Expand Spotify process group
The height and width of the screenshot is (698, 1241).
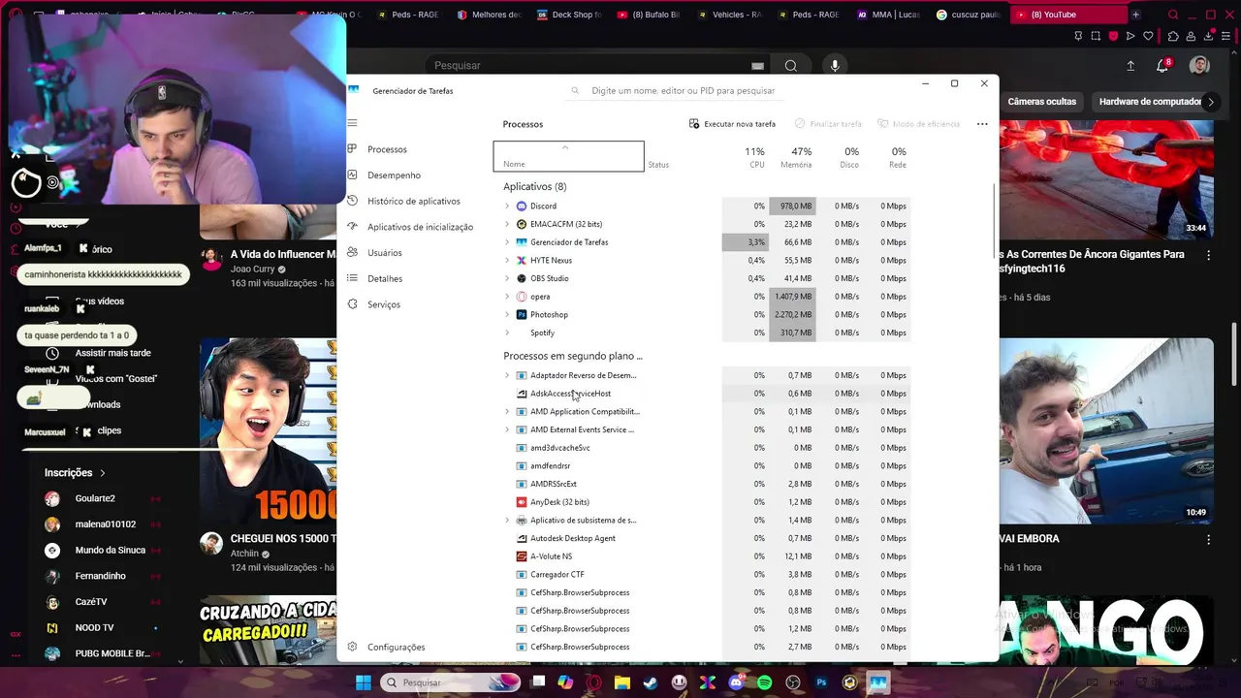pos(507,333)
